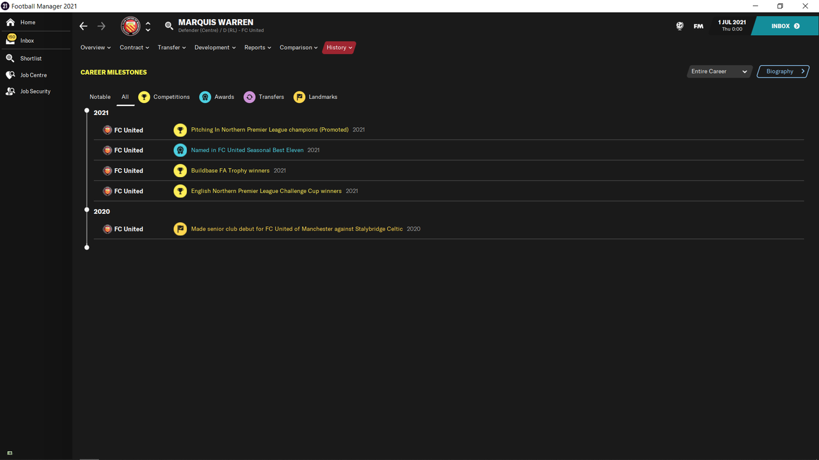Click flag icon for senior club debut
Image resolution: width=819 pixels, height=460 pixels.
click(x=180, y=229)
